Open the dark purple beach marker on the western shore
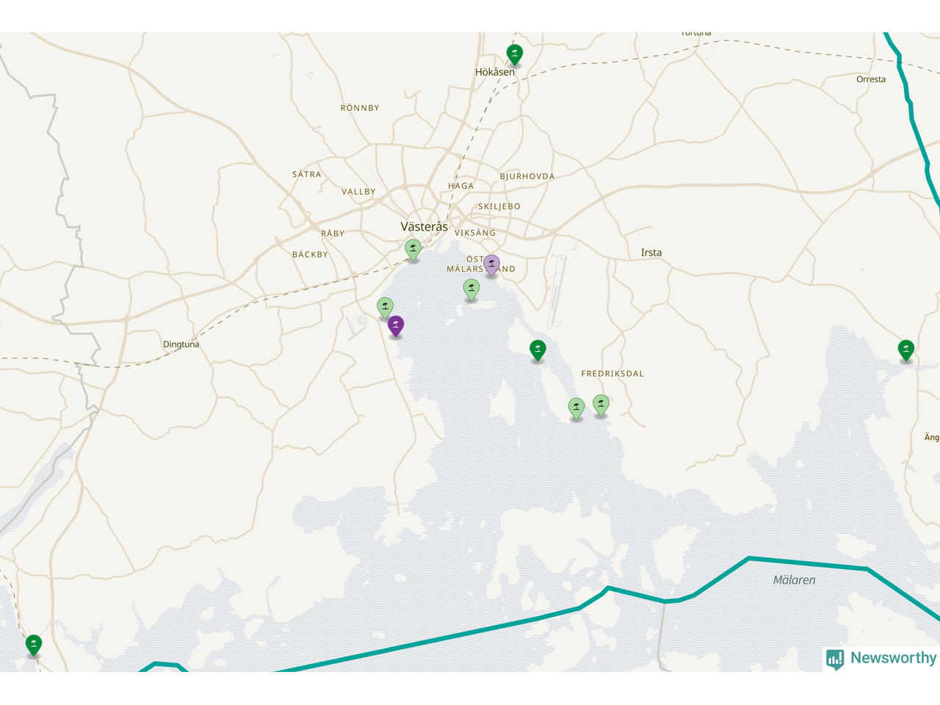This screenshot has width=940, height=705. (x=396, y=325)
